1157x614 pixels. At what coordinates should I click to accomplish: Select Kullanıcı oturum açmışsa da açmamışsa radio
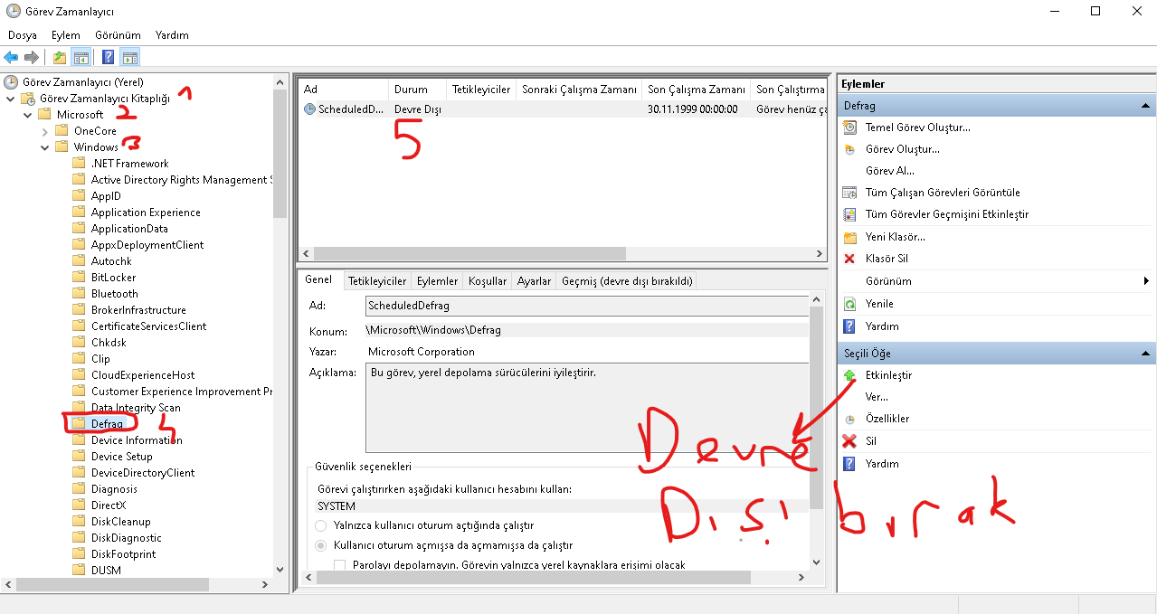(321, 545)
